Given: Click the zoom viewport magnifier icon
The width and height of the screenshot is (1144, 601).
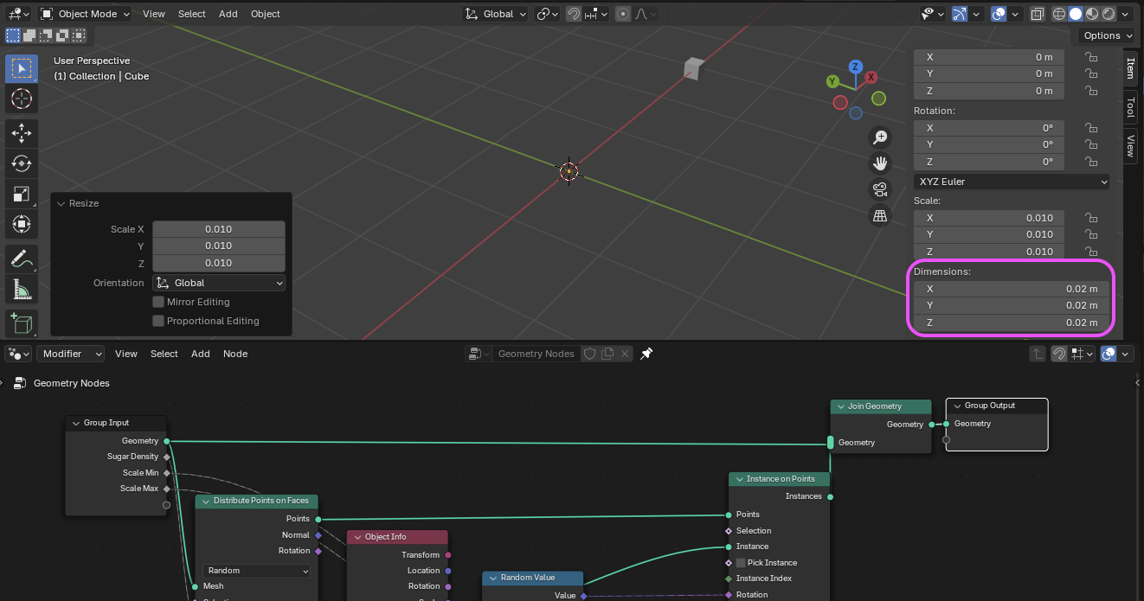Looking at the screenshot, I should [880, 137].
